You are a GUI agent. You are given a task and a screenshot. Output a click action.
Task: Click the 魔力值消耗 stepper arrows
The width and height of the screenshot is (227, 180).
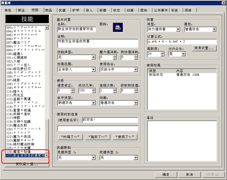tap(115, 57)
